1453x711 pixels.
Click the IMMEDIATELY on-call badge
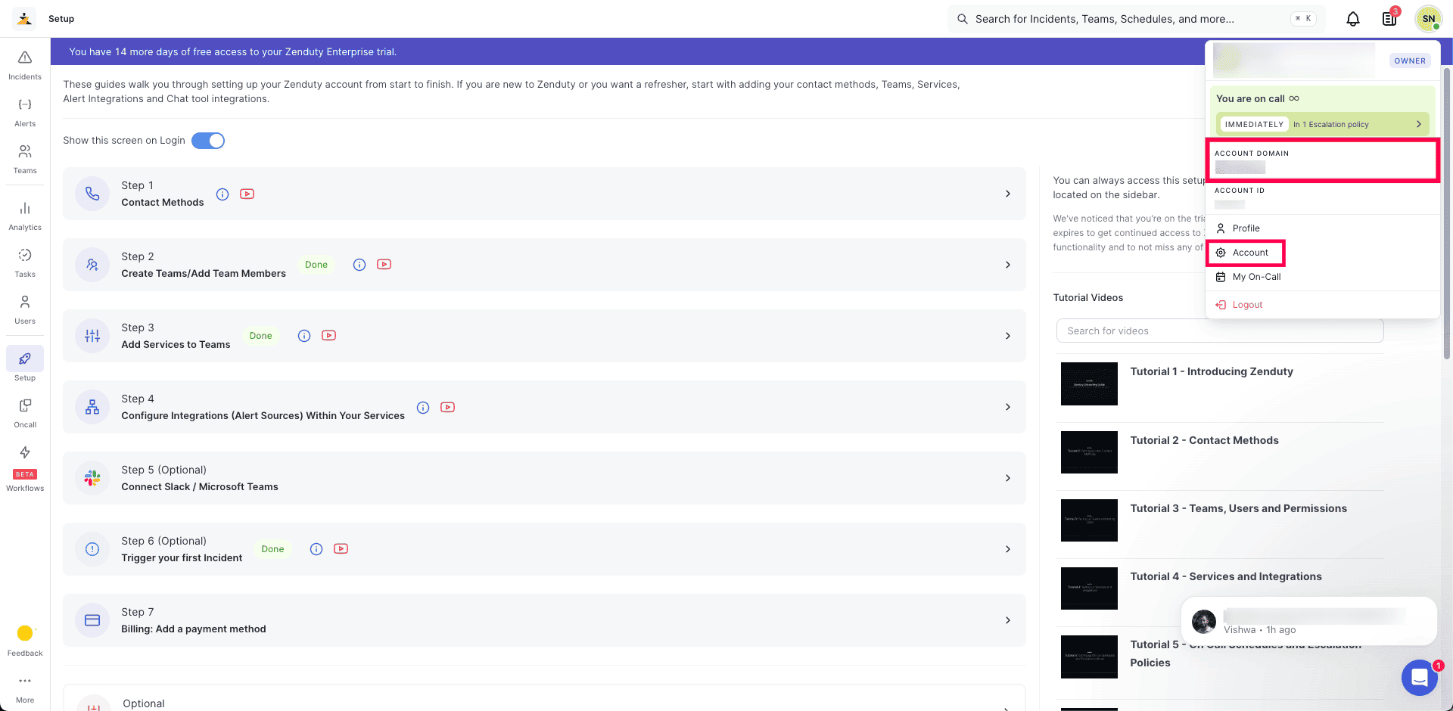(x=1254, y=124)
